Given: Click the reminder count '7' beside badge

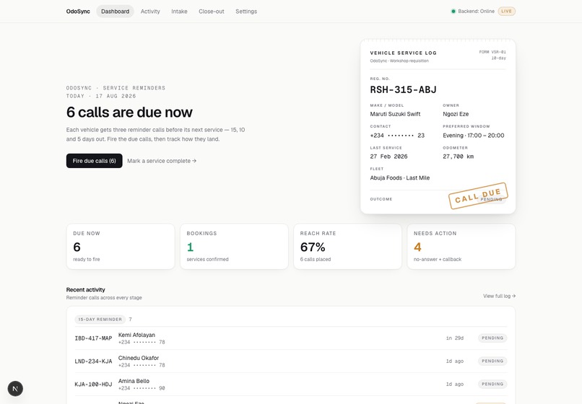Looking at the screenshot, I should point(130,320).
